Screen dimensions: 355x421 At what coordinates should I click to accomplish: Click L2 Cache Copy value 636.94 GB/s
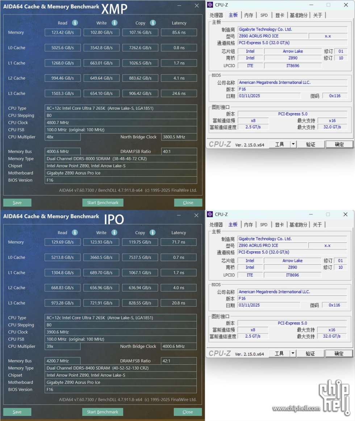(140, 288)
